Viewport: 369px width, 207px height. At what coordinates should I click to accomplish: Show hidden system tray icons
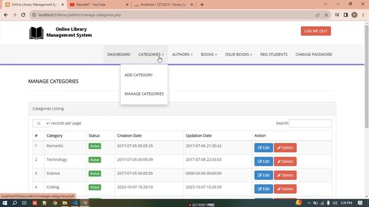click(309, 203)
